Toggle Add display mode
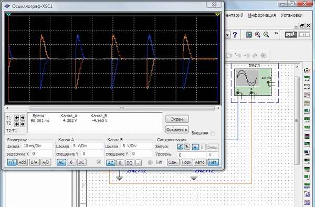 click(x=22, y=162)
